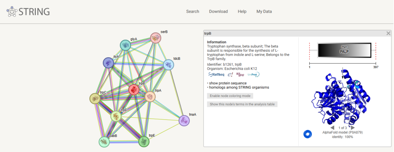The image size is (394, 152).
Task: Select the trpA node in network
Action: click(150, 97)
